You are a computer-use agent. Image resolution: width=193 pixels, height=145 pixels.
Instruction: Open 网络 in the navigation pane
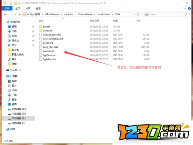click(x=13, y=129)
